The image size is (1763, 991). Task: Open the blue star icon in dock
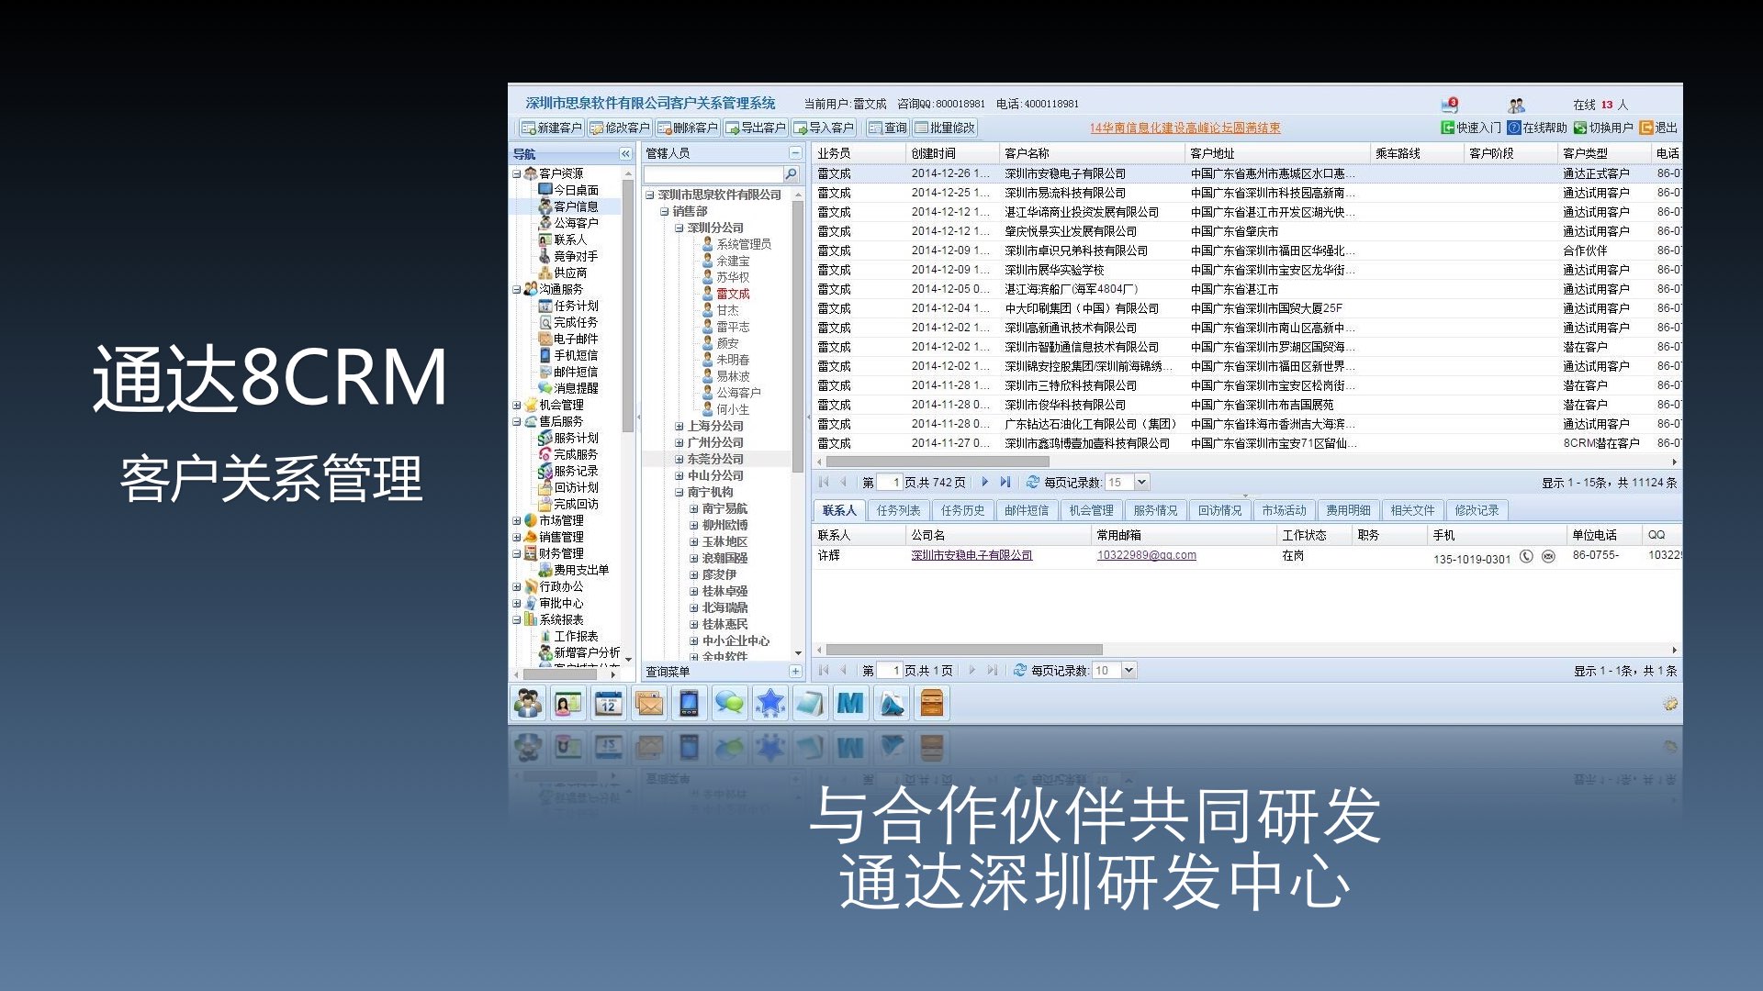coord(770,704)
